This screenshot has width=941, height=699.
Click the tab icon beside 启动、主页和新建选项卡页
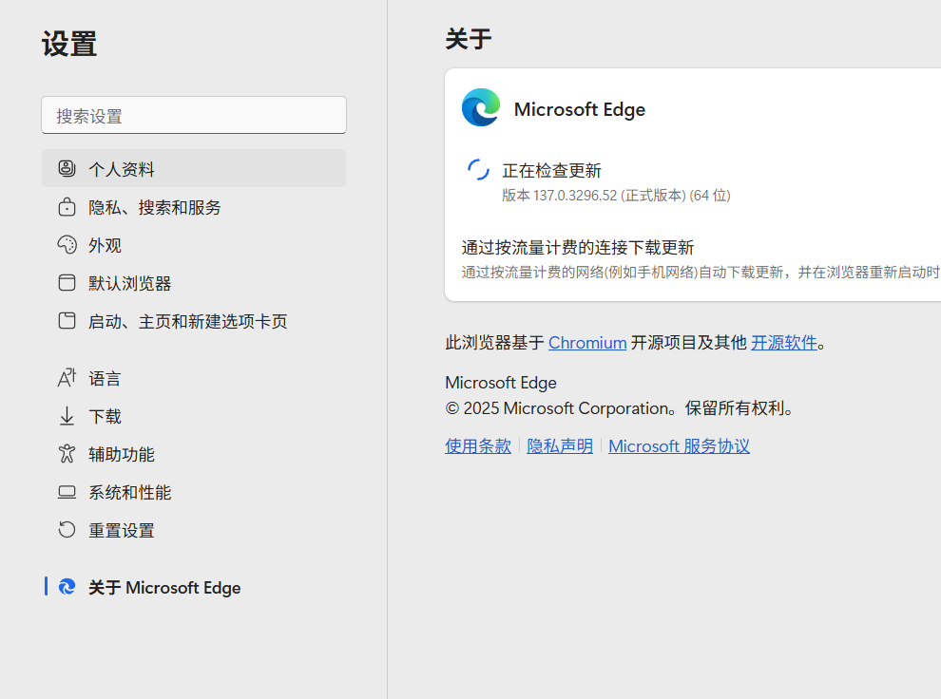coord(67,321)
